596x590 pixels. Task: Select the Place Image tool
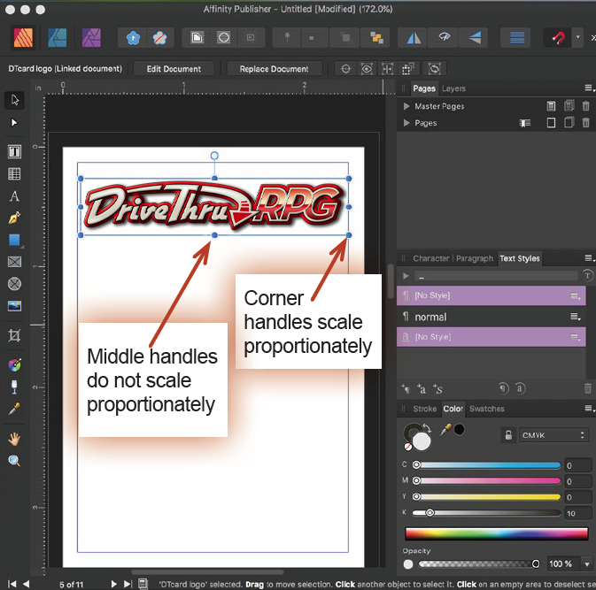pos(14,306)
